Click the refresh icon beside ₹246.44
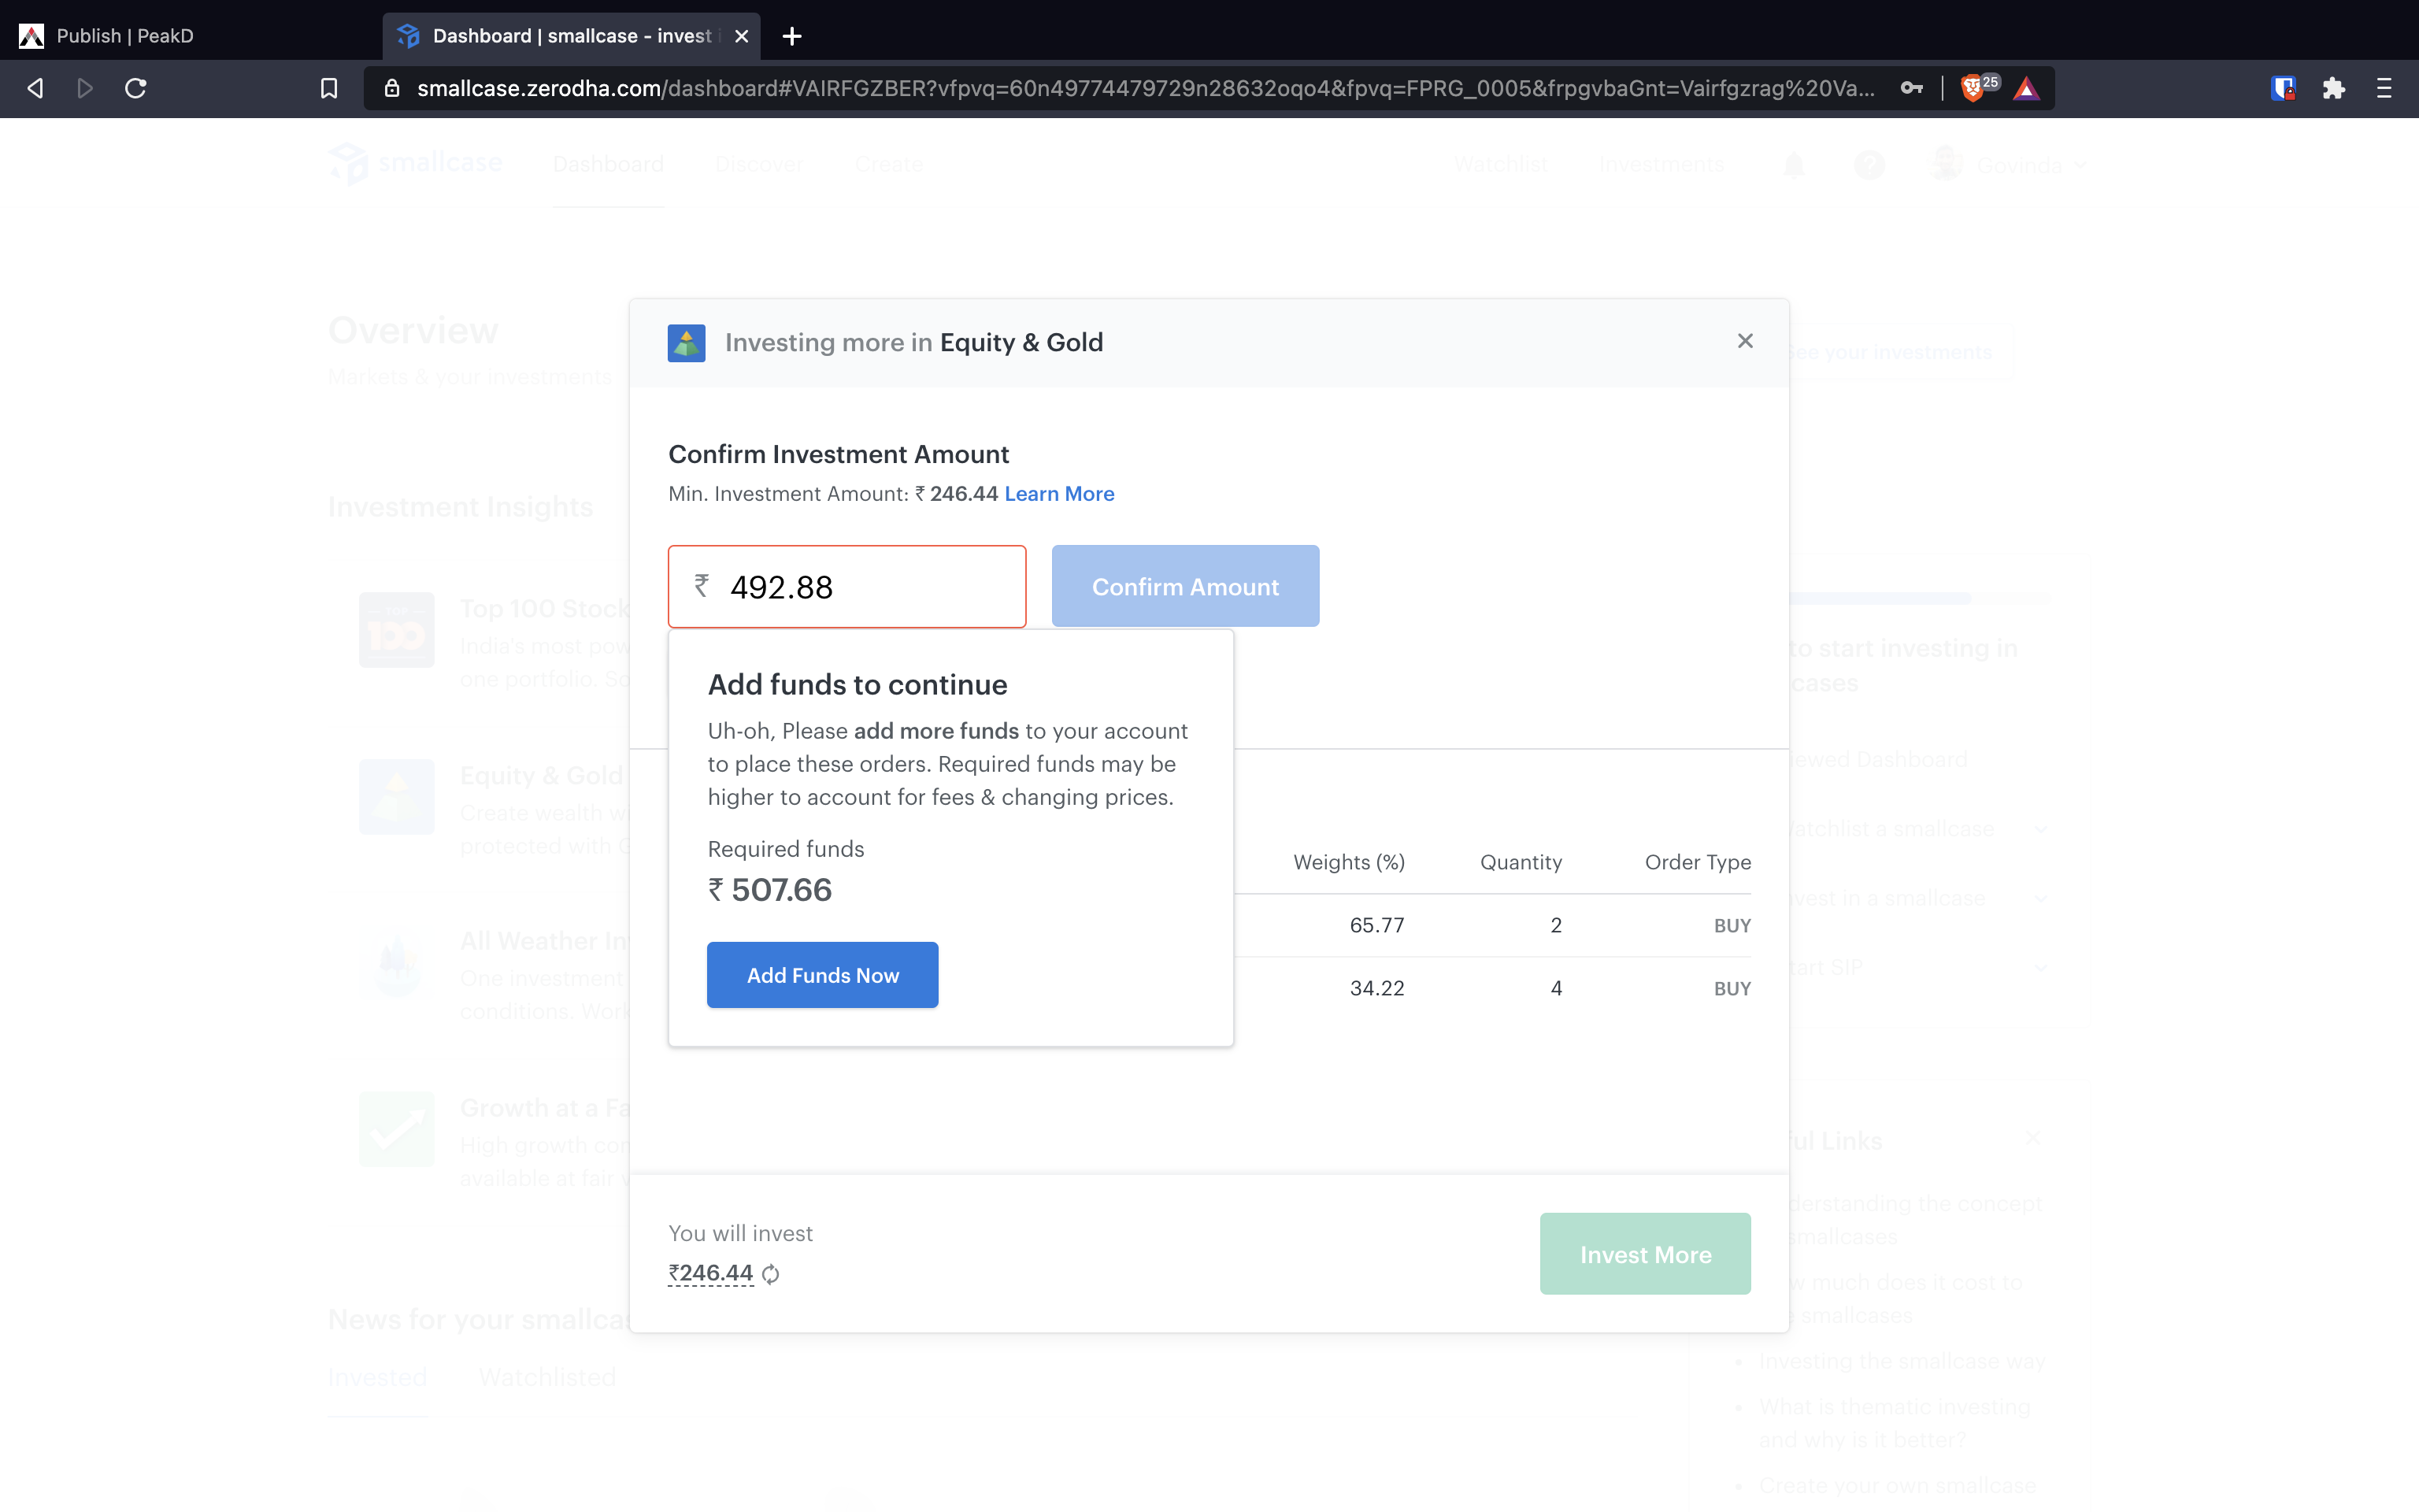The image size is (2419, 1512). 771,1274
